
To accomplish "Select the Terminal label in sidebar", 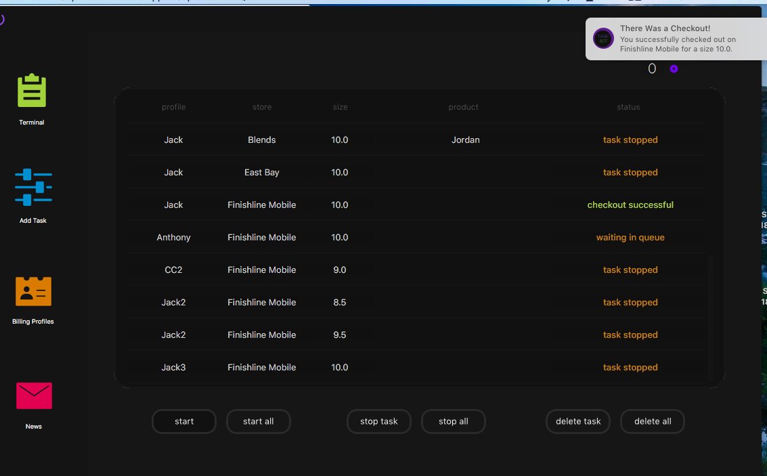I will (x=32, y=123).
